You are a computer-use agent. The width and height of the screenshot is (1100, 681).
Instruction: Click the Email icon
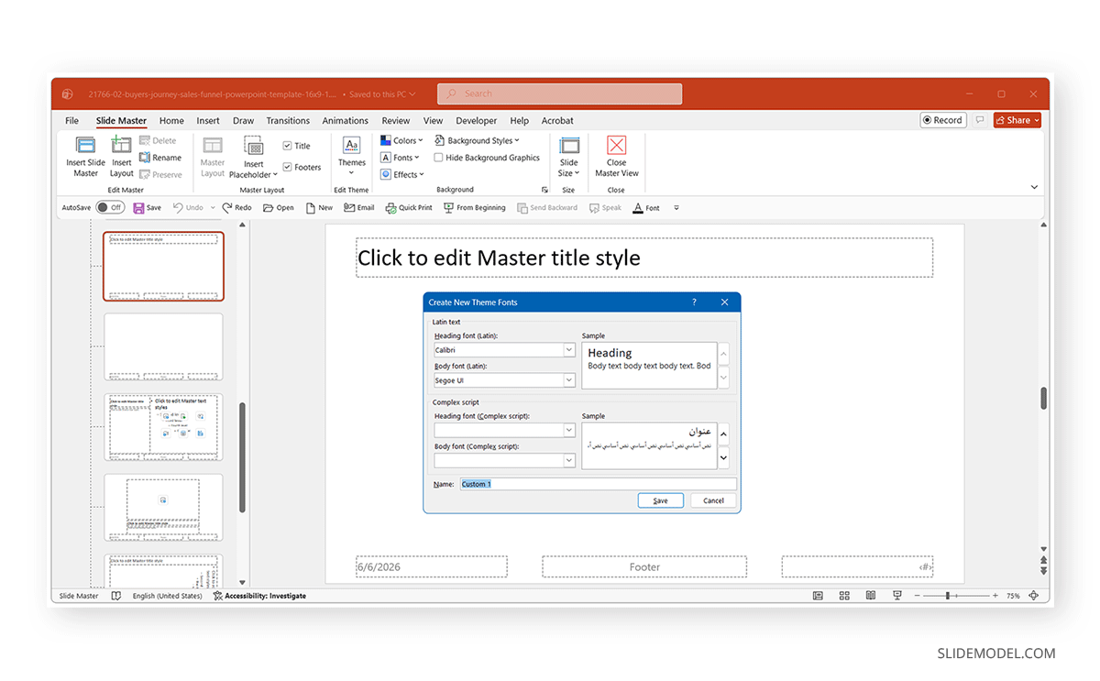pyautogui.click(x=349, y=208)
